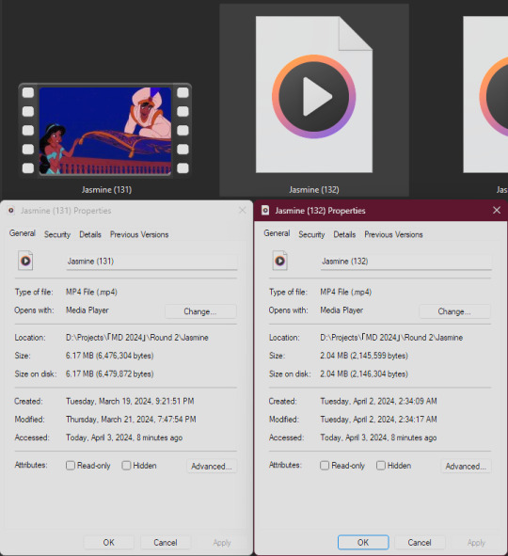
Task: Click the Jasmine (132) file name field
Action: pos(405,262)
